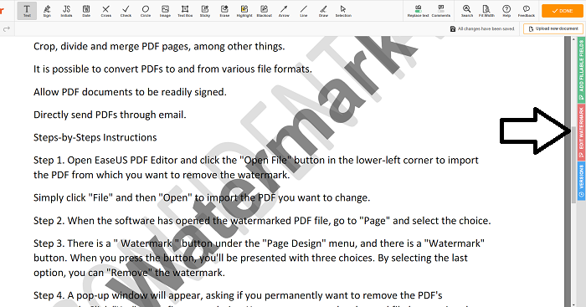
Task: Click the 'All changes have been saved' status
Action: click(x=482, y=28)
